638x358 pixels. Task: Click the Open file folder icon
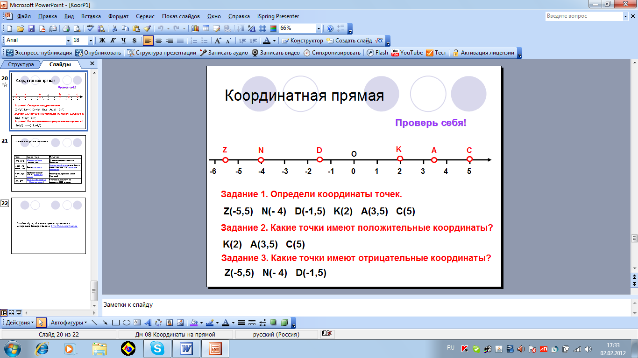click(21, 28)
